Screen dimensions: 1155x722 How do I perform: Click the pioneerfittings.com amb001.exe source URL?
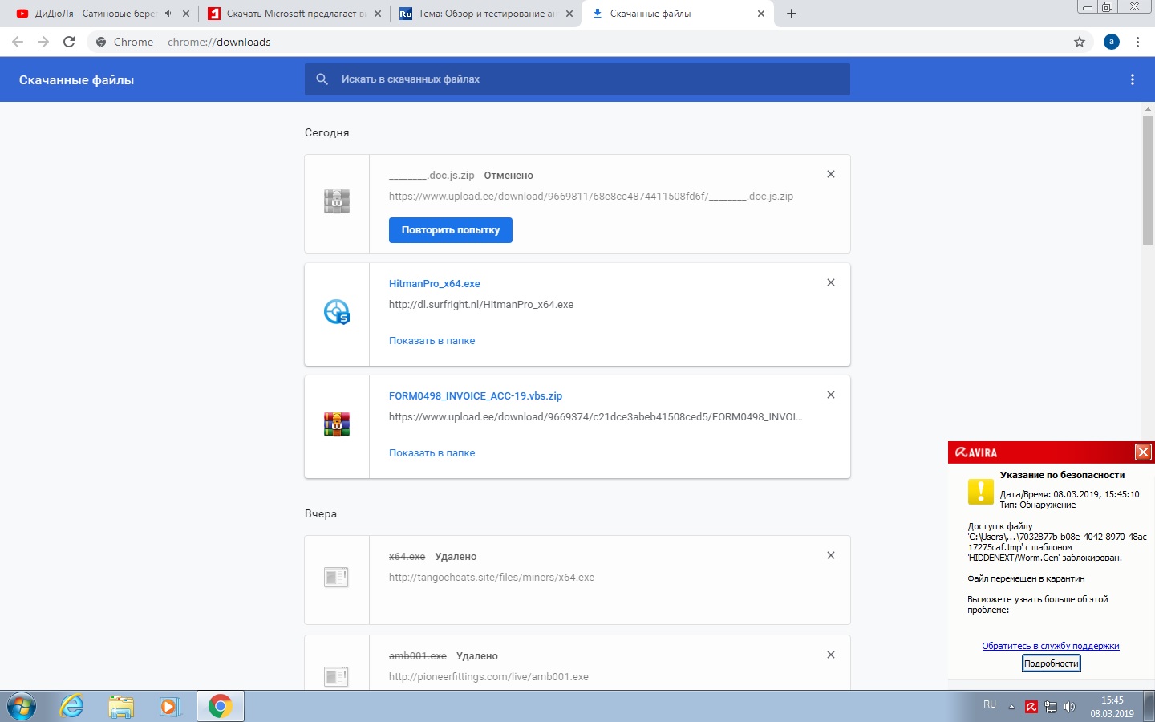tap(488, 677)
